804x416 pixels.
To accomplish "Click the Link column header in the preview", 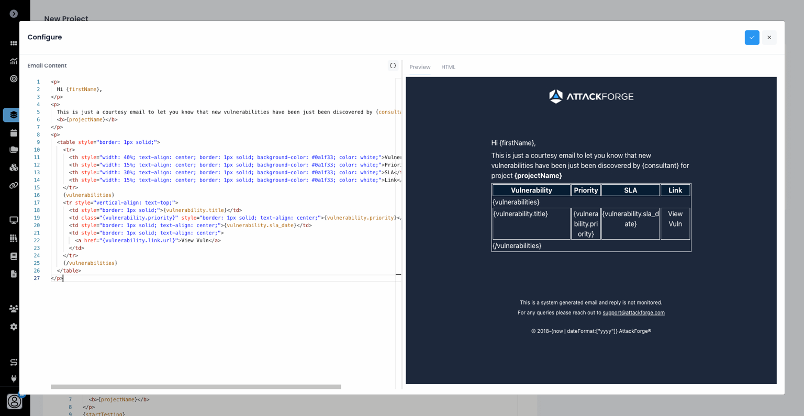I will click(675, 190).
